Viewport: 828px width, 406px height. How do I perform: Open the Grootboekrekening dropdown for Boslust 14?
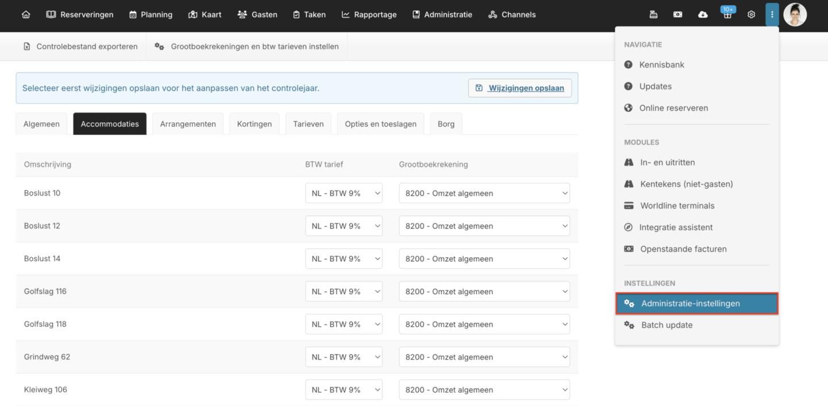point(484,258)
